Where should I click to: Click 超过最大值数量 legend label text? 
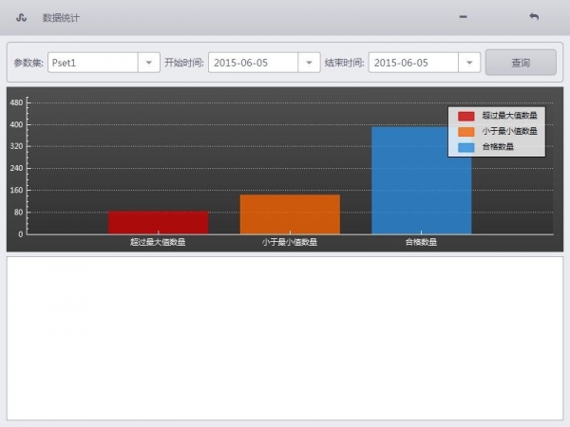tap(508, 116)
